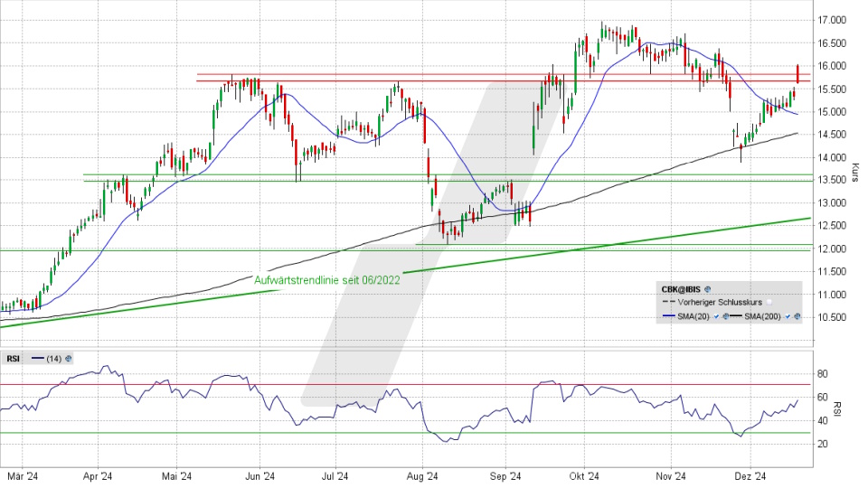Click the Okt '24 date label
Image resolution: width=868 pixels, height=488 pixels.
(584, 476)
